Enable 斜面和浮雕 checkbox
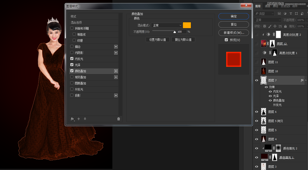Image resolution: width=308 pixels, height=170 pixels. [x=72, y=28]
